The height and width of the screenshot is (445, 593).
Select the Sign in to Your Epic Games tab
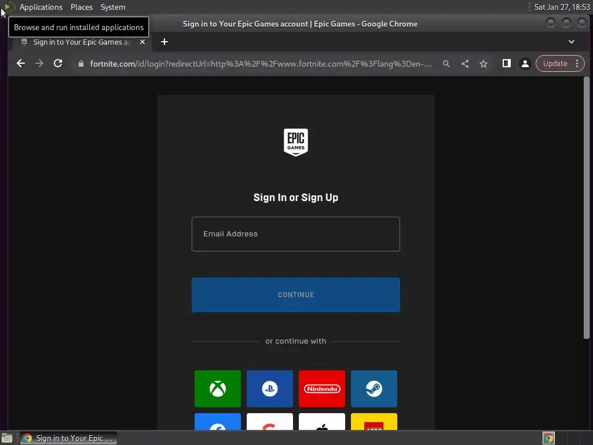pos(81,42)
